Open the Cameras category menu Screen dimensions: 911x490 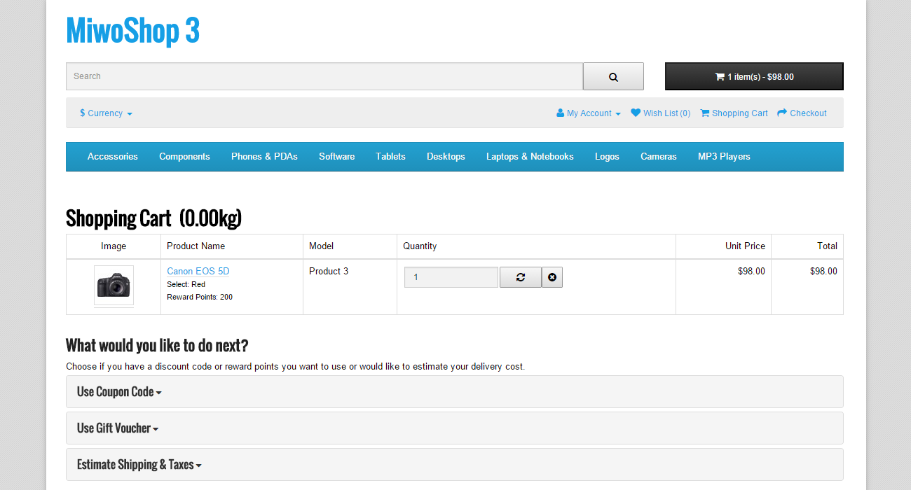pyautogui.click(x=658, y=157)
